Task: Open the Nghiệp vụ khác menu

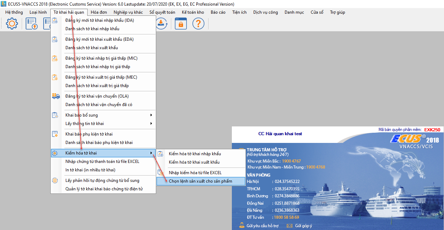Action: [x=128, y=12]
